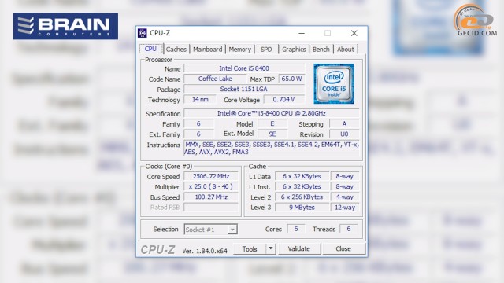504x283 pixels.
Task: Open the Bench tab
Action: click(x=321, y=50)
